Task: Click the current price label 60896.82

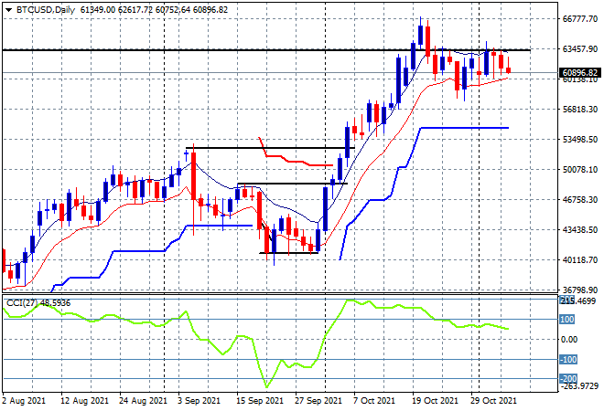Action: (x=579, y=73)
